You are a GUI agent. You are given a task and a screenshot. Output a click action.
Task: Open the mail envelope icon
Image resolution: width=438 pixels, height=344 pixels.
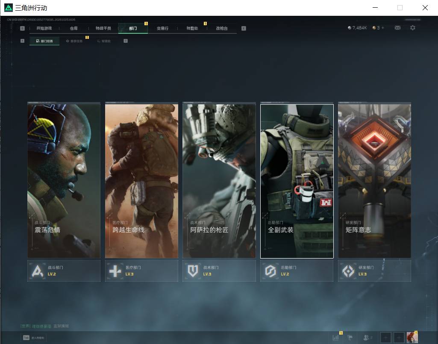coord(397,28)
